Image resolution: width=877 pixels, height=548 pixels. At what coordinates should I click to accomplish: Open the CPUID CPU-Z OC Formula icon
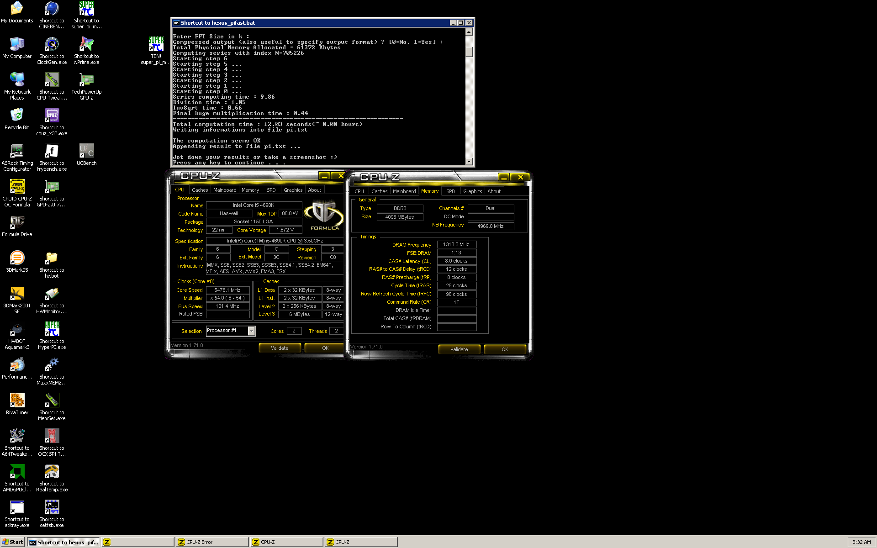click(x=17, y=193)
